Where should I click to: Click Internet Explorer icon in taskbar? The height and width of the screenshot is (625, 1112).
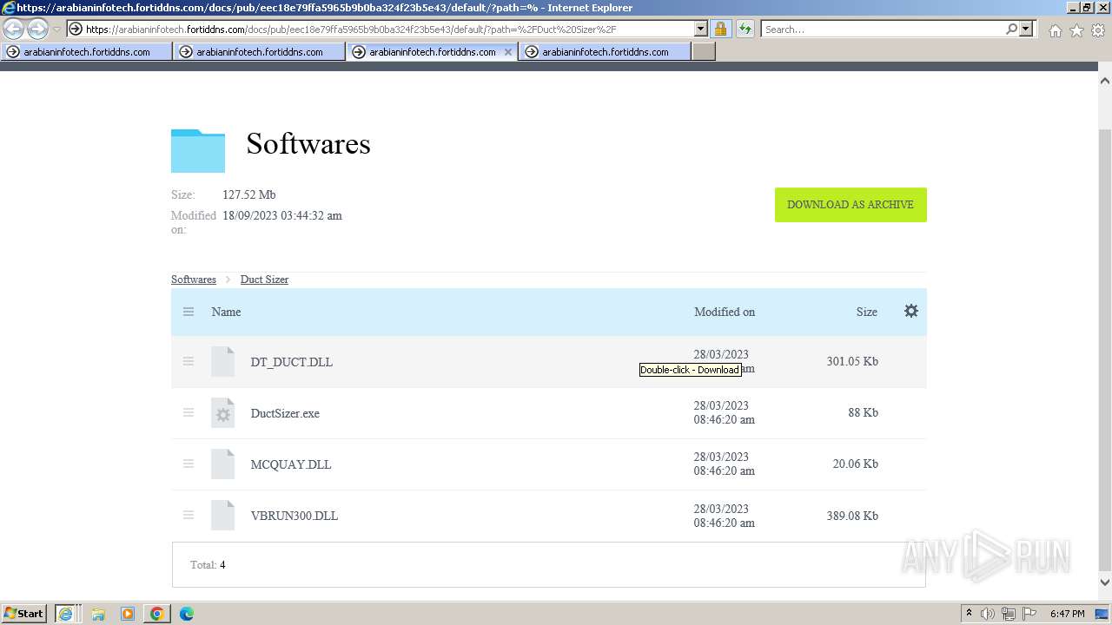[65, 614]
